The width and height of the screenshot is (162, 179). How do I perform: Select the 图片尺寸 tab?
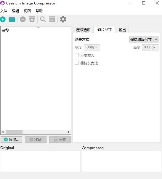[x=105, y=30]
